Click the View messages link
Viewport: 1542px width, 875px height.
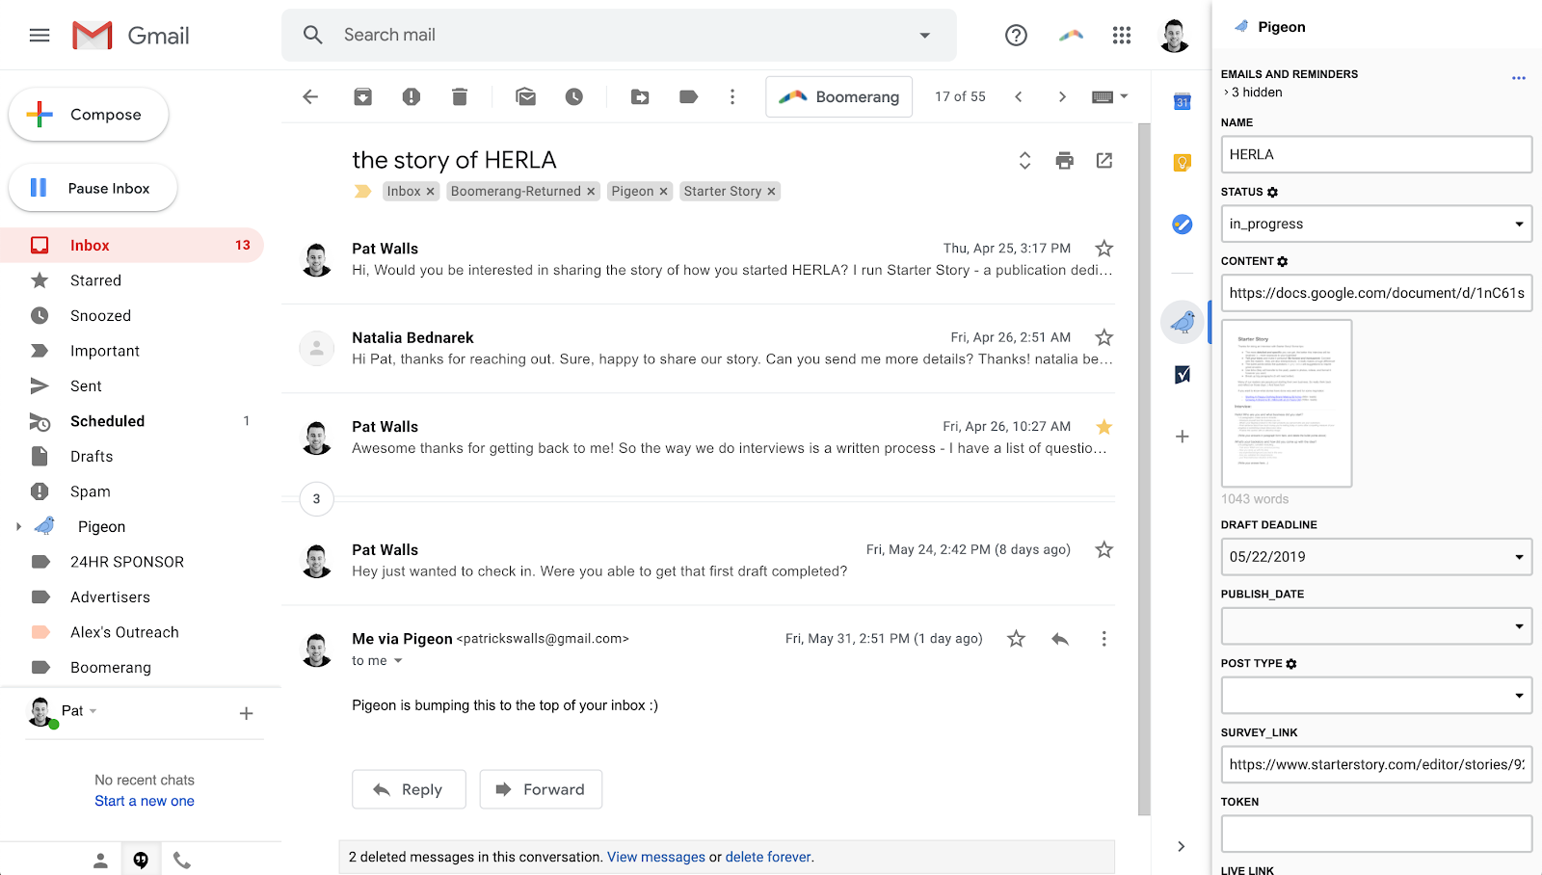coord(655,857)
